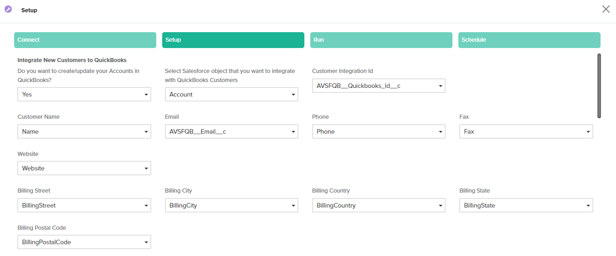The height and width of the screenshot is (256, 616).
Task: Expand the Salesforce object Account dropdown
Action: 231,94
